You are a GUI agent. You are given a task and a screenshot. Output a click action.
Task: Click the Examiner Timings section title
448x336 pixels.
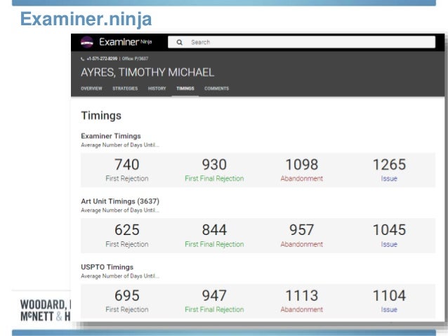(111, 136)
